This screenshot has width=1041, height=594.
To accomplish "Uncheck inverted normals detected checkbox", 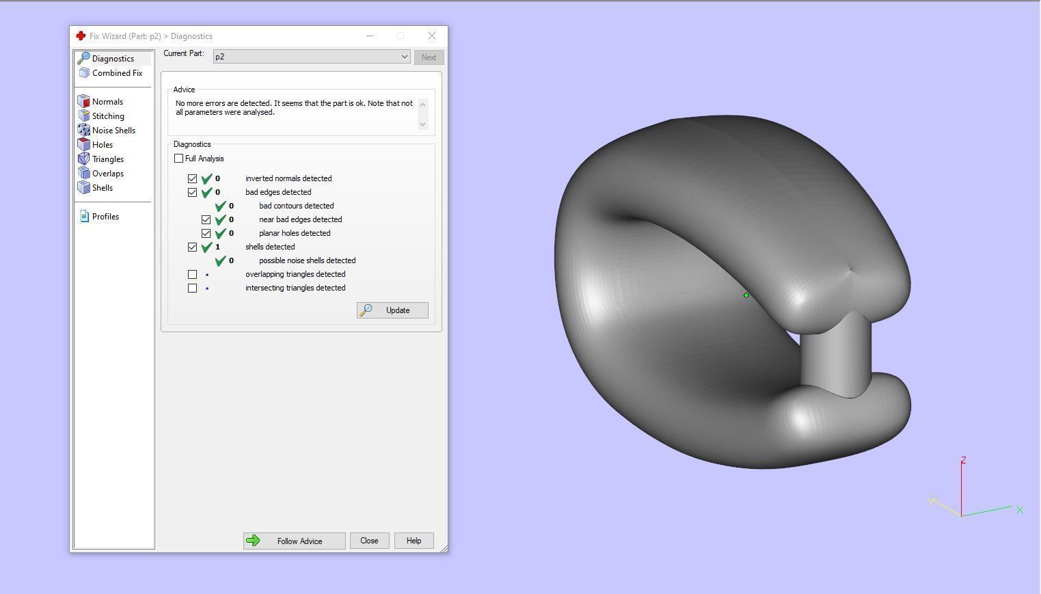I will (x=193, y=178).
